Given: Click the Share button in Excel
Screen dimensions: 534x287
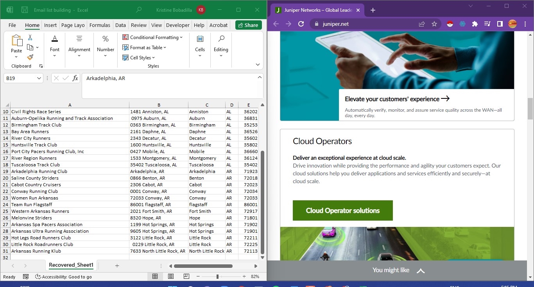Looking at the screenshot, I should (x=249, y=25).
